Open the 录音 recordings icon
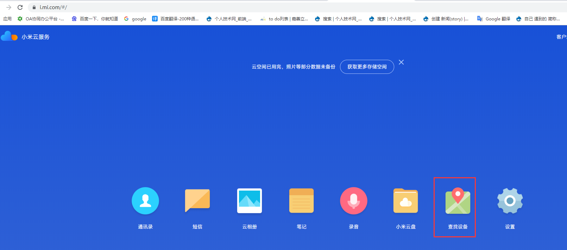The width and height of the screenshot is (567, 250). click(354, 201)
